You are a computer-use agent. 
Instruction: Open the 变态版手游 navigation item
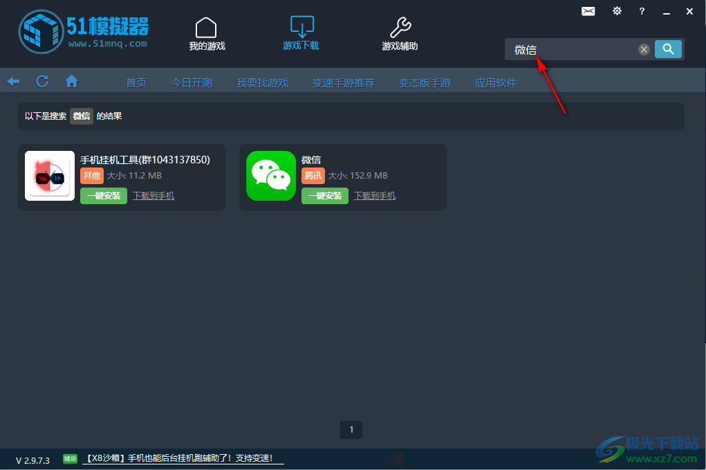(425, 83)
